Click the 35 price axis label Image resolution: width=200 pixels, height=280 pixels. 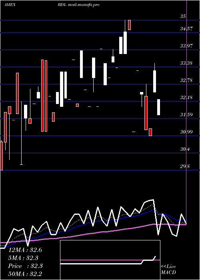pyautogui.click(x=183, y=16)
